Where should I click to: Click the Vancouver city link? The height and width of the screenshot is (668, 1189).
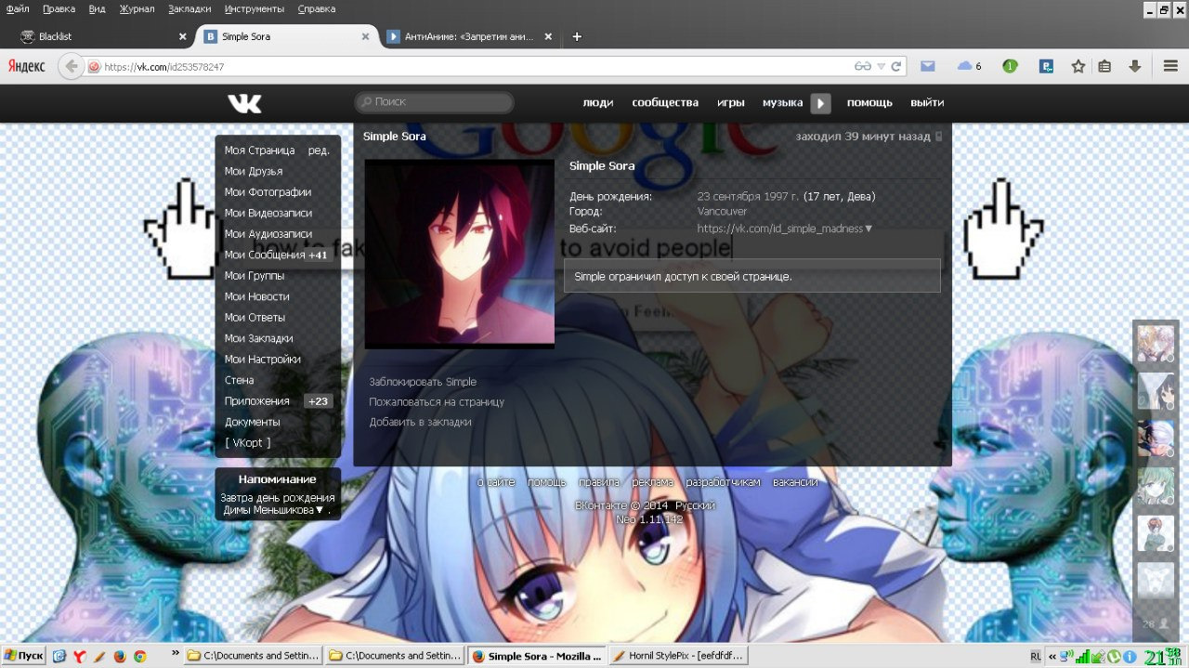(x=722, y=212)
